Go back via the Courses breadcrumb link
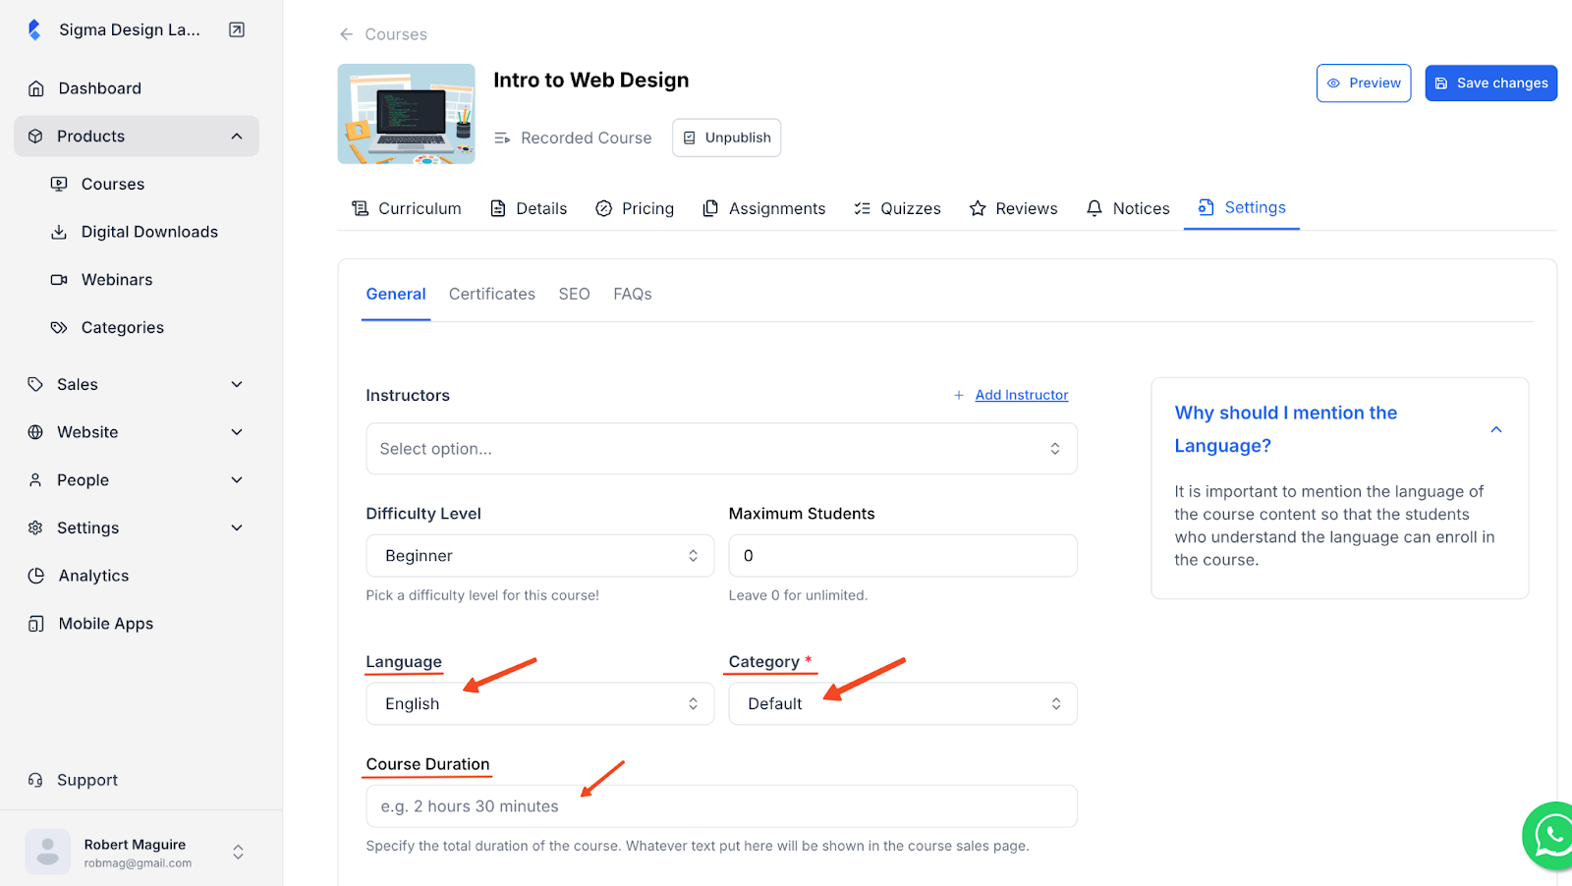The width and height of the screenshot is (1572, 886). (x=396, y=34)
